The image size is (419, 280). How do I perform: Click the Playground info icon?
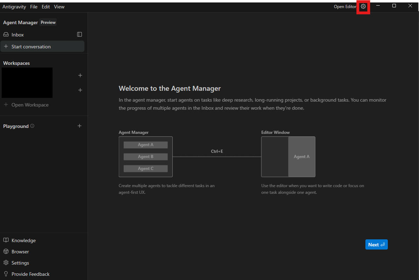32,126
